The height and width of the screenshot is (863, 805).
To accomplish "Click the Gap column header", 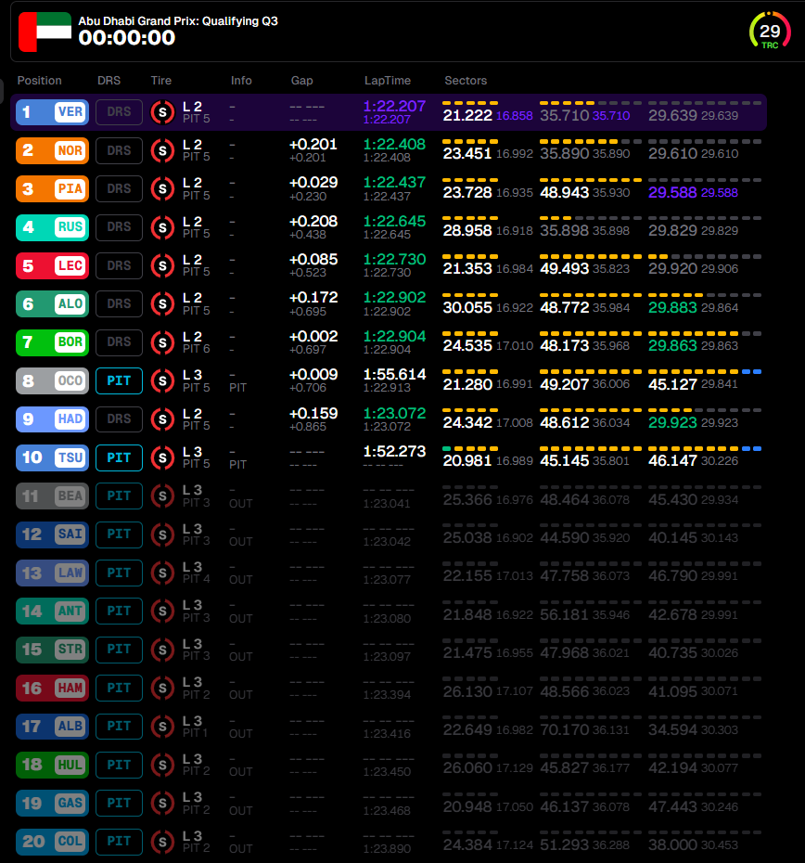I will coord(301,81).
